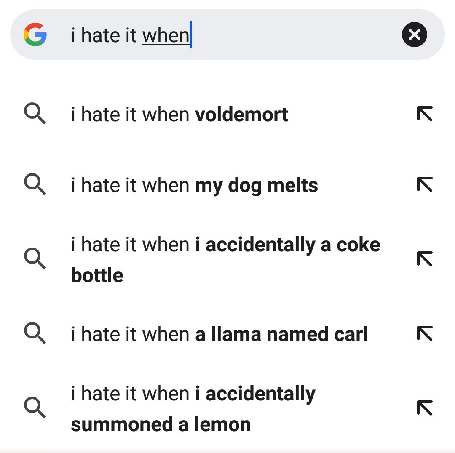Insert my dog melts suggestion via arrow

coord(425,184)
